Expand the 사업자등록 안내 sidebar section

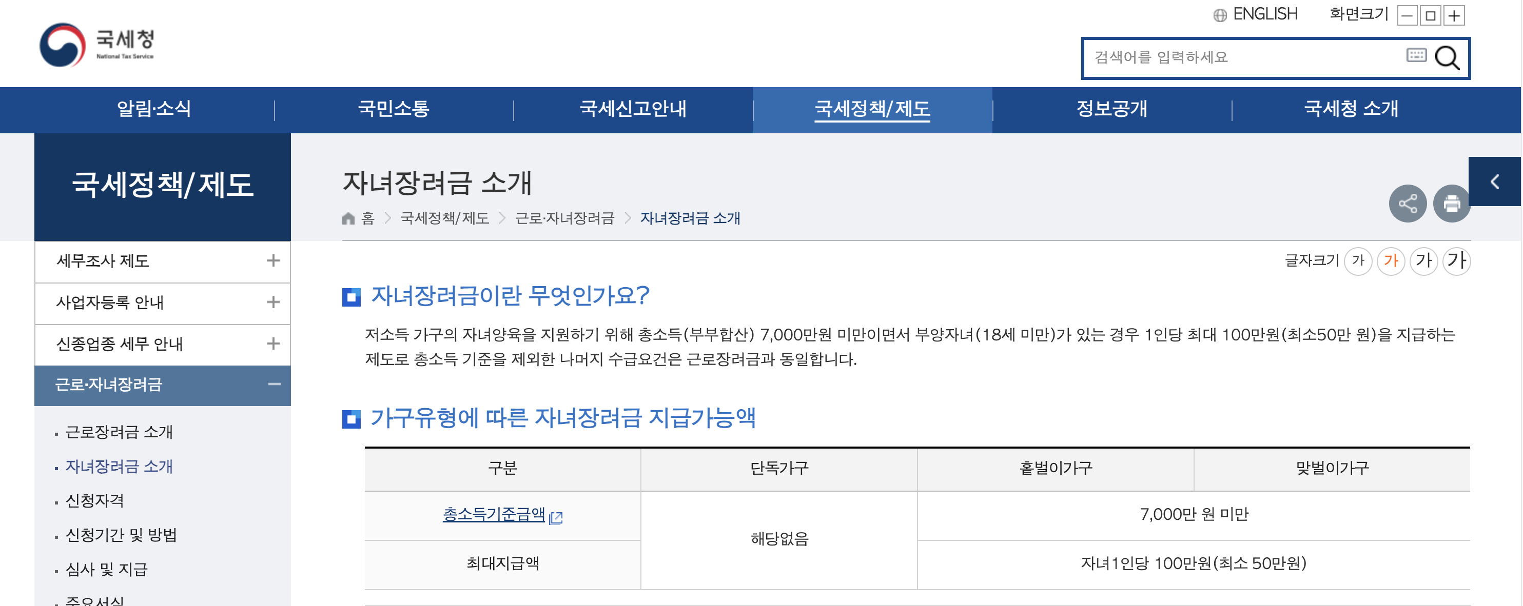pos(272,302)
